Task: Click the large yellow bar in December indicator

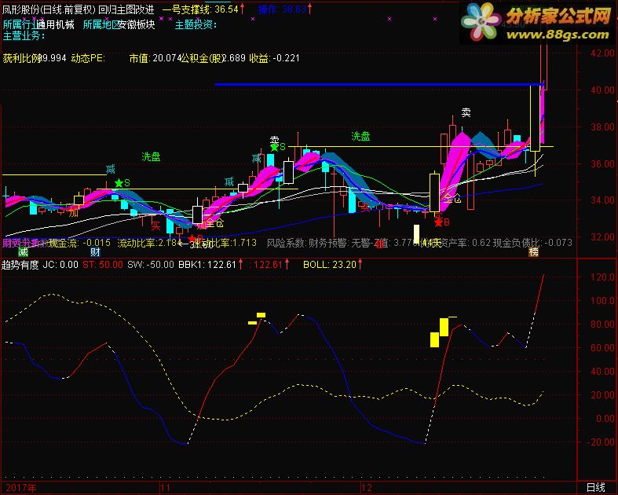Action: pos(444,327)
